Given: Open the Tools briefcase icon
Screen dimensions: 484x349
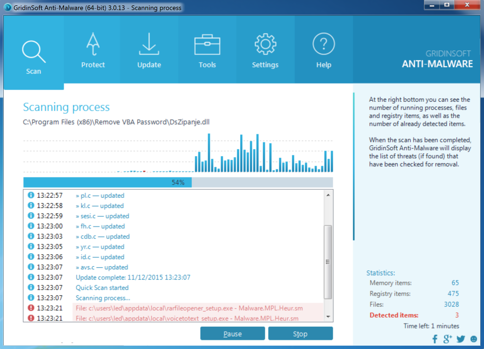Looking at the screenshot, I should coord(207,45).
